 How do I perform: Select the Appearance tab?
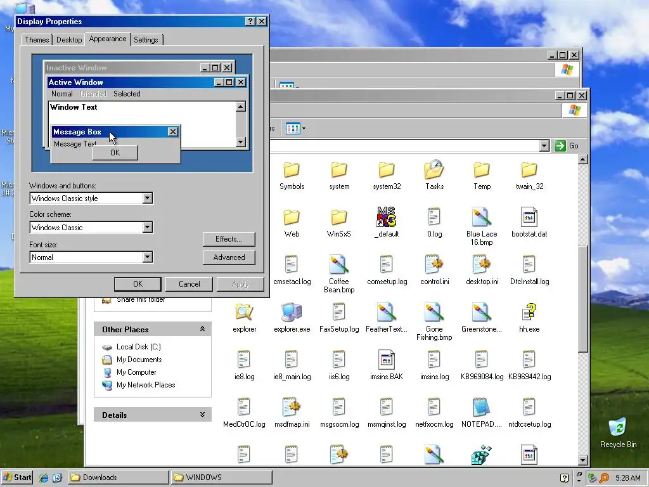click(108, 39)
